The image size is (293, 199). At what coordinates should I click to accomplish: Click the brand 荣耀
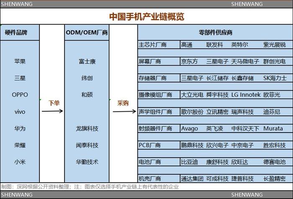click(20, 145)
